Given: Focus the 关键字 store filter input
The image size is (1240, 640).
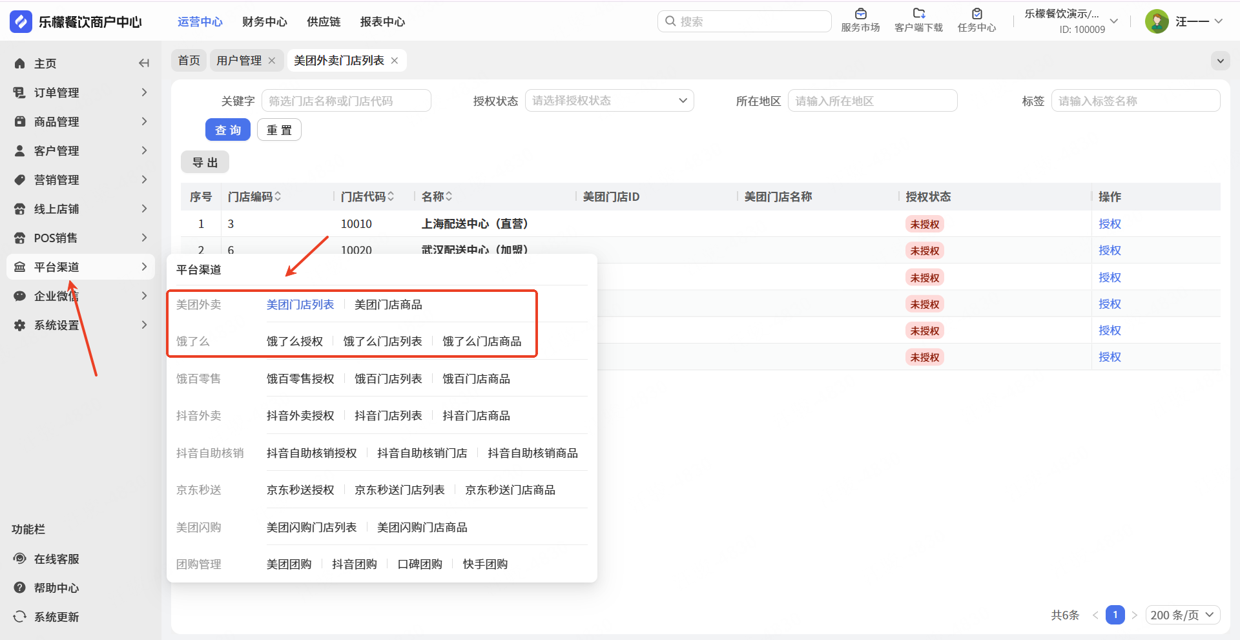Looking at the screenshot, I should (x=346, y=101).
